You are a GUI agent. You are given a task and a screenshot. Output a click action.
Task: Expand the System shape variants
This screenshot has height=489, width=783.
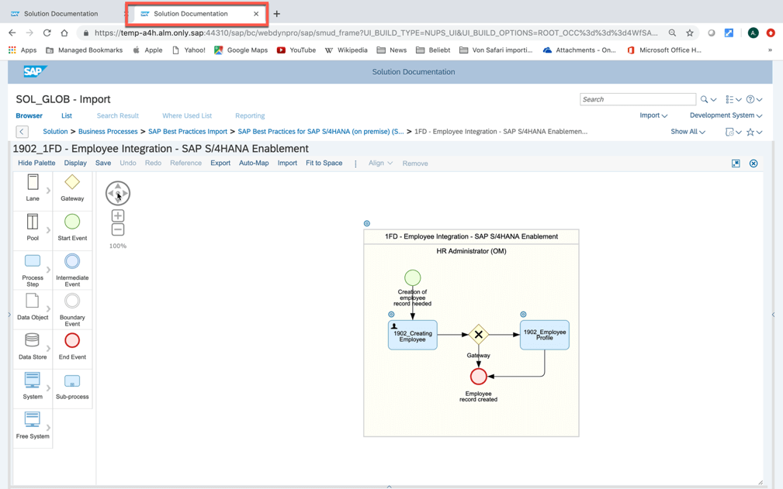click(x=48, y=387)
